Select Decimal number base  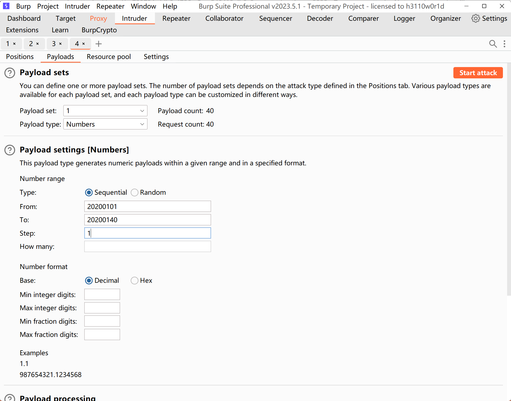click(89, 281)
